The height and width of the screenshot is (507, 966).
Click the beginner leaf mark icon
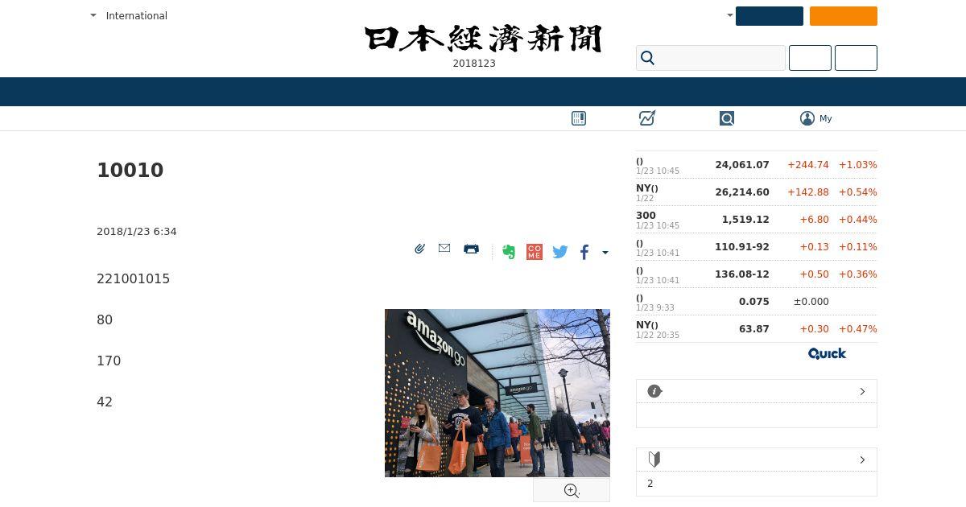click(654, 460)
